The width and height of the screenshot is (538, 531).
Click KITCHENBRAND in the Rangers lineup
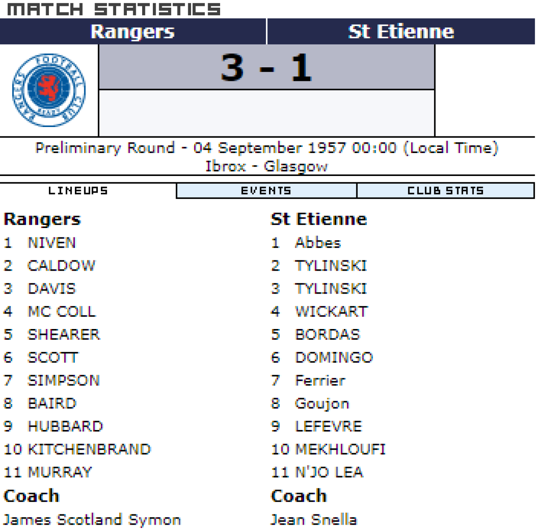coord(89,449)
